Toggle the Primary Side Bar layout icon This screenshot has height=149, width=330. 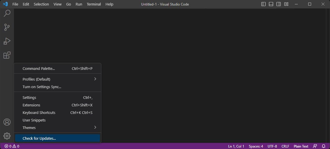click(263, 4)
